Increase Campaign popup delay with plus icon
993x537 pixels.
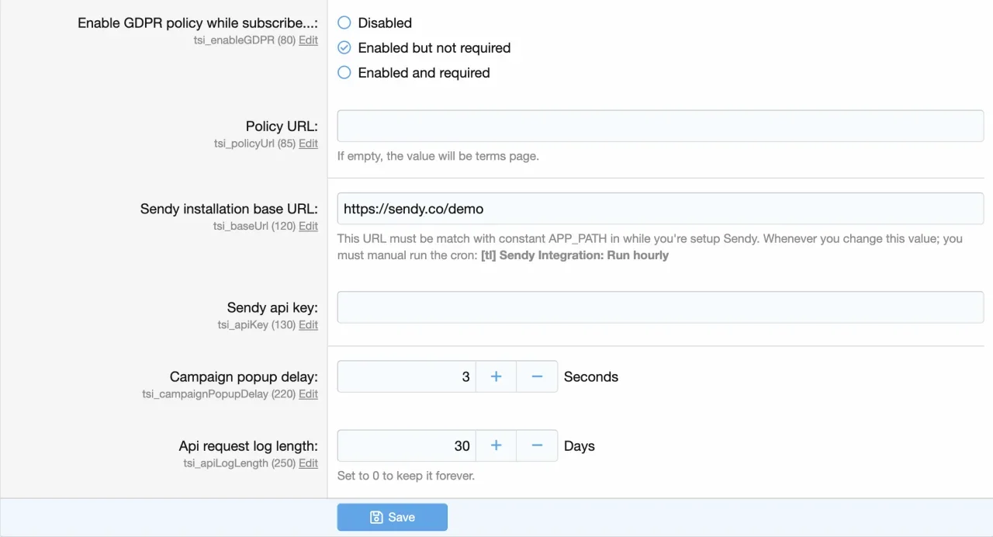(x=496, y=376)
